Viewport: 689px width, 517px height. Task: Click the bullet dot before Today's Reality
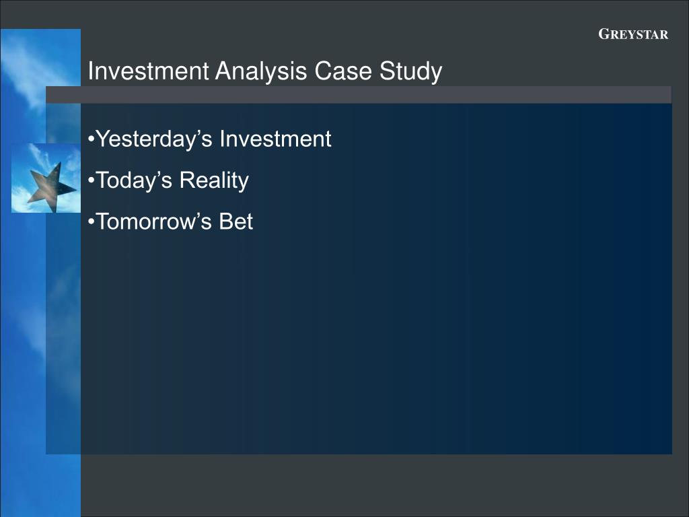pyautogui.click(x=91, y=180)
